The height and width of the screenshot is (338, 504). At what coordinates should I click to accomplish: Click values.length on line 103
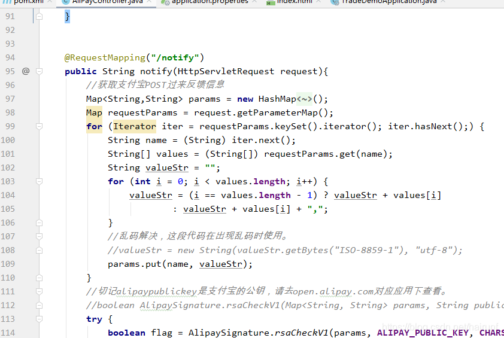[250, 182]
